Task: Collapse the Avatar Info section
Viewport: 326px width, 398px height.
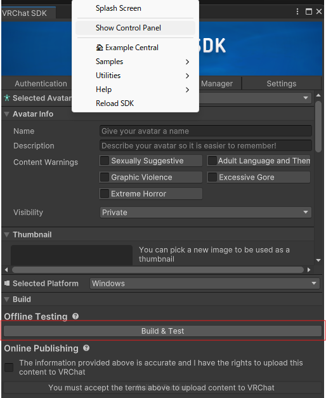Action: 7,114
